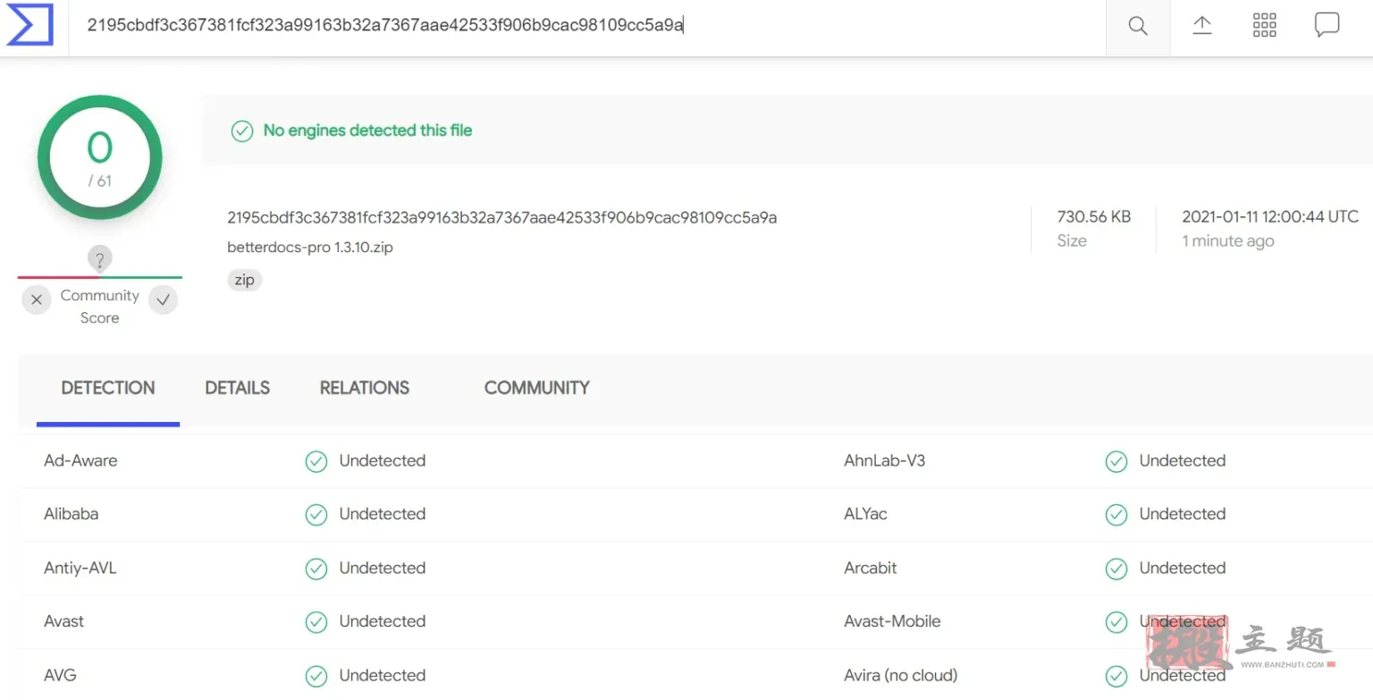
Task: Click the community score question mark icon
Action: tap(99, 260)
